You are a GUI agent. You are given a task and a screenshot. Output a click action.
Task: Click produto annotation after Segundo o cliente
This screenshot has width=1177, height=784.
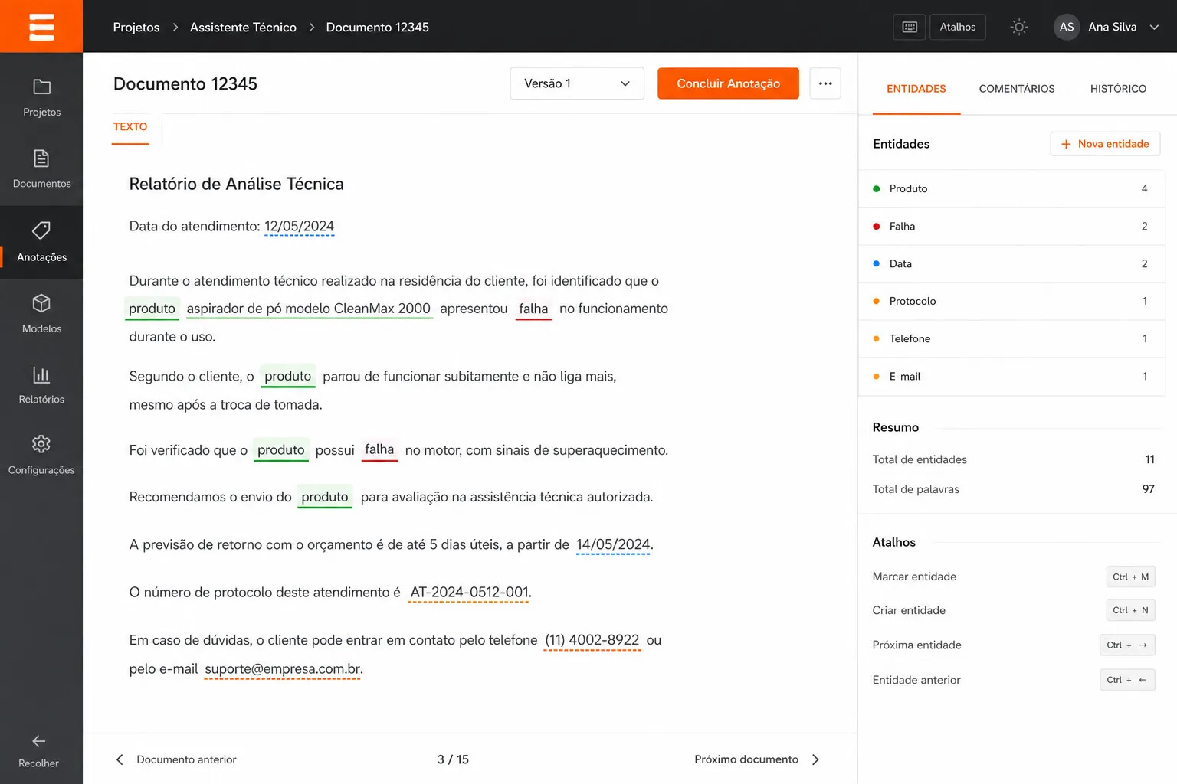coord(287,376)
